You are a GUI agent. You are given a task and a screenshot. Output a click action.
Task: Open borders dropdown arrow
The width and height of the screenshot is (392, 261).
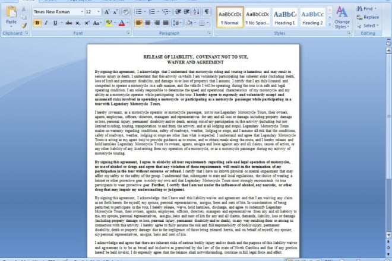tap(208, 23)
